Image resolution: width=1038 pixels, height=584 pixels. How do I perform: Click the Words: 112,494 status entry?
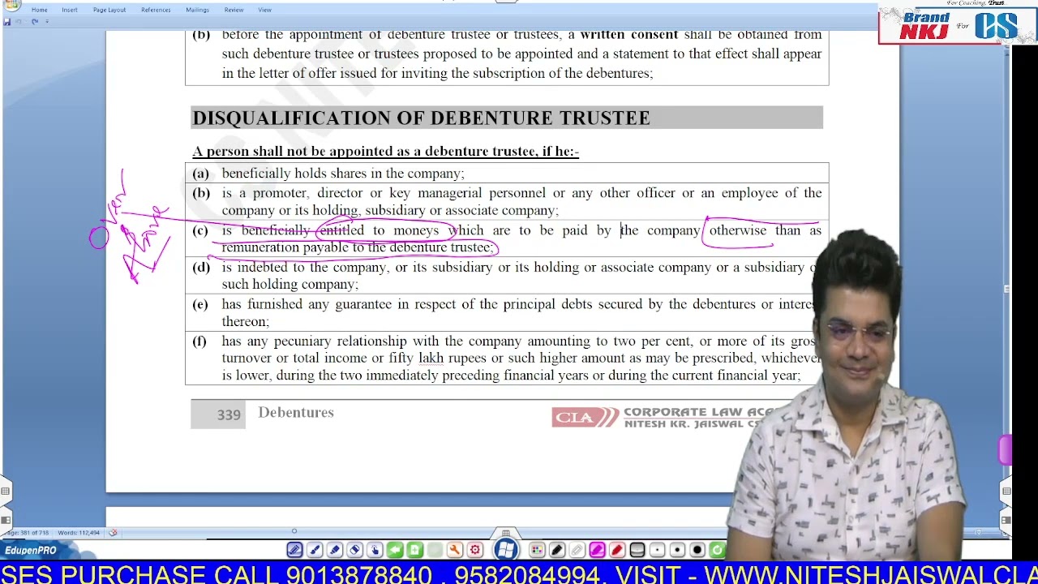[79, 533]
